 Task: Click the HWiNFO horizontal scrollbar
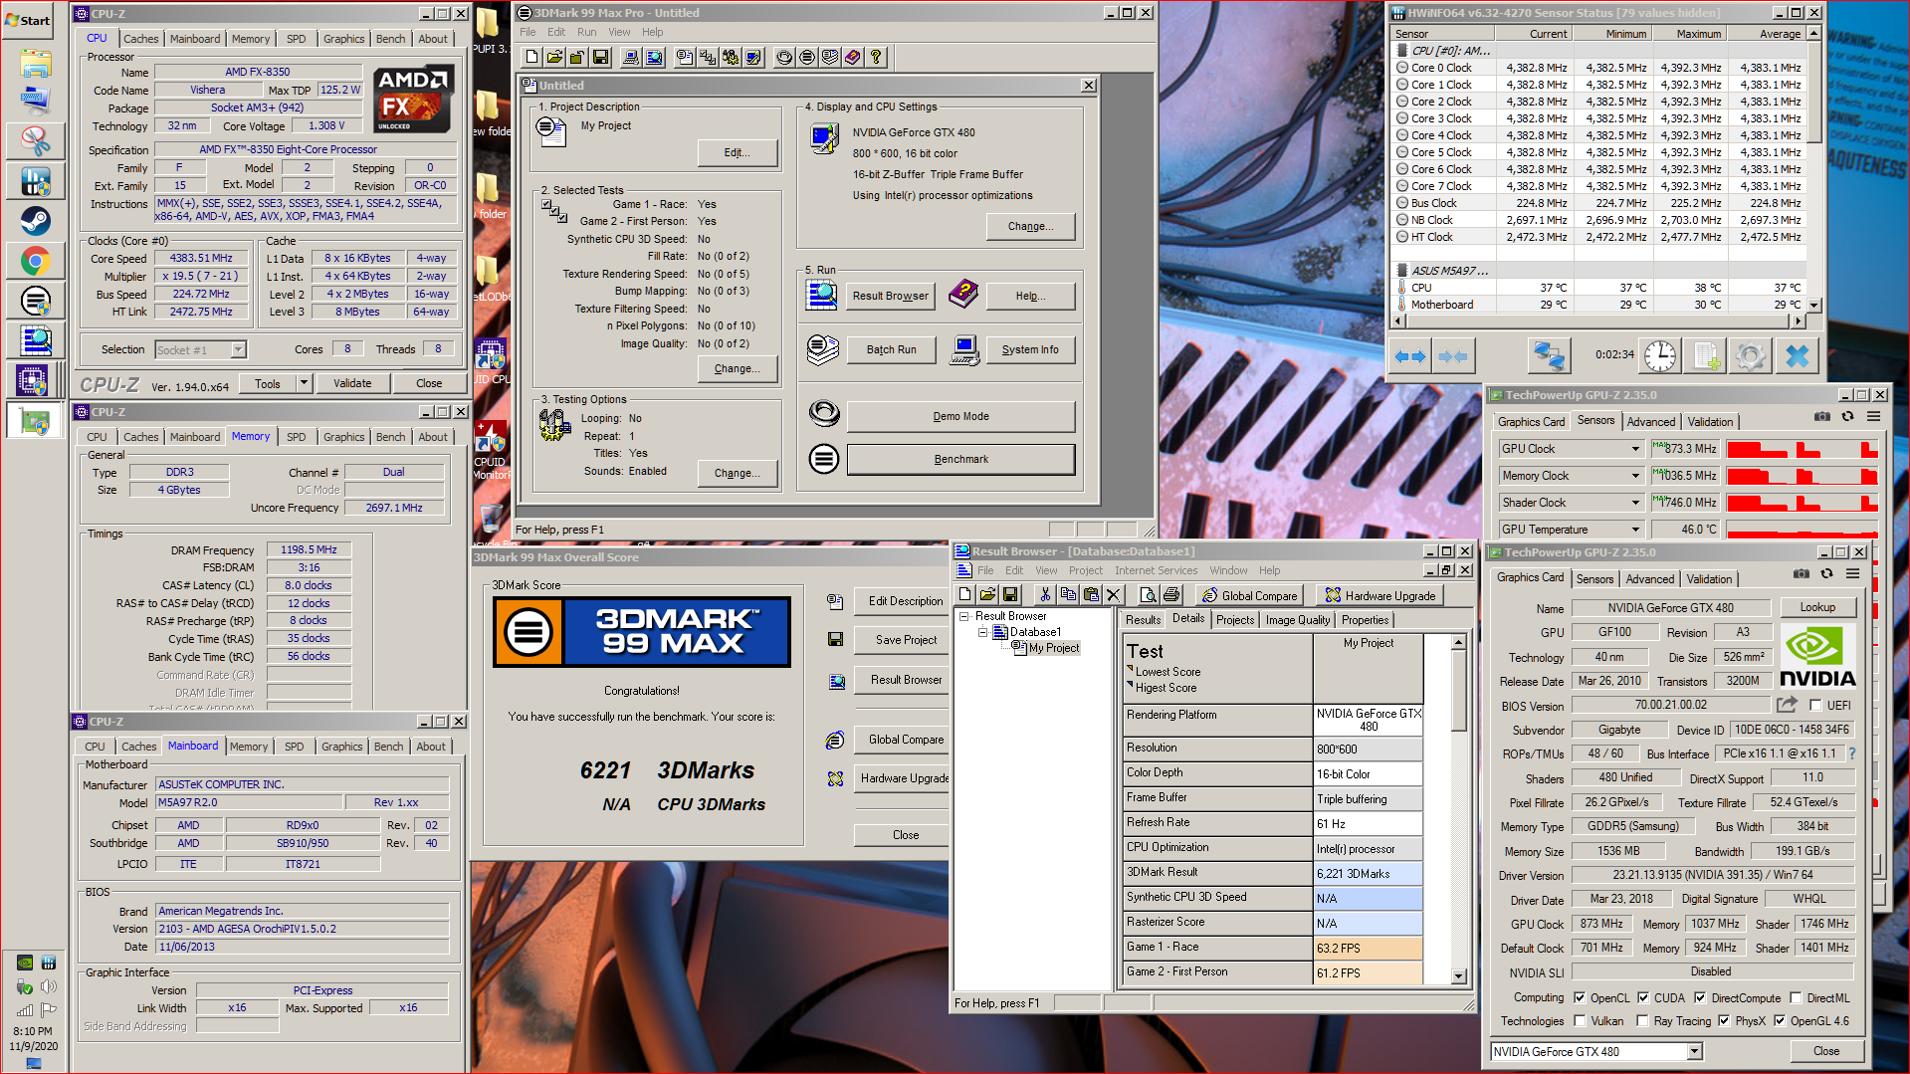1598,321
